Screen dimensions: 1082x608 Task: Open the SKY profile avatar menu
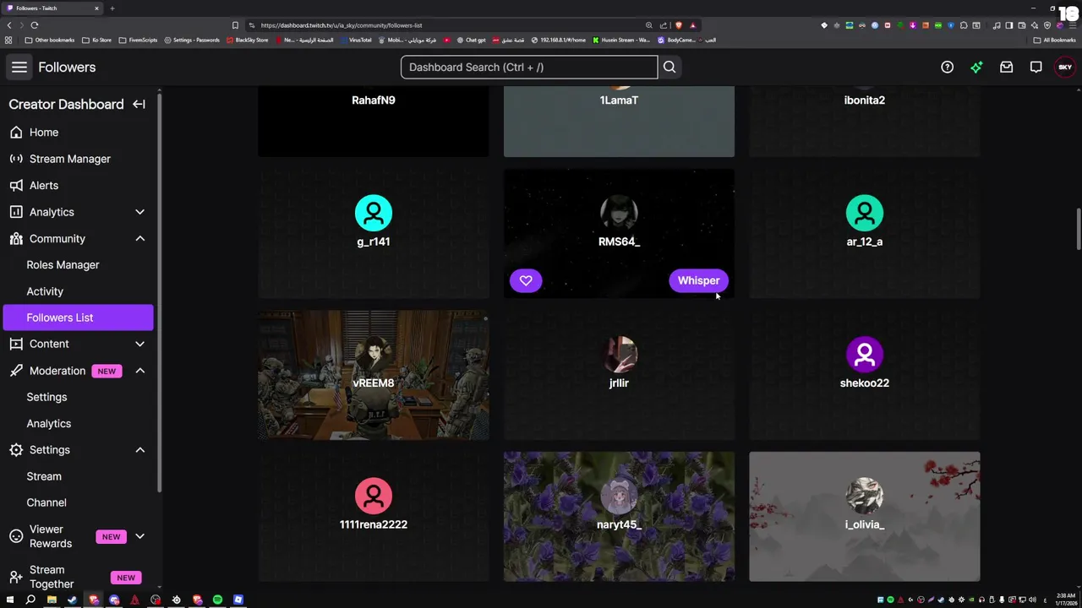tap(1065, 68)
